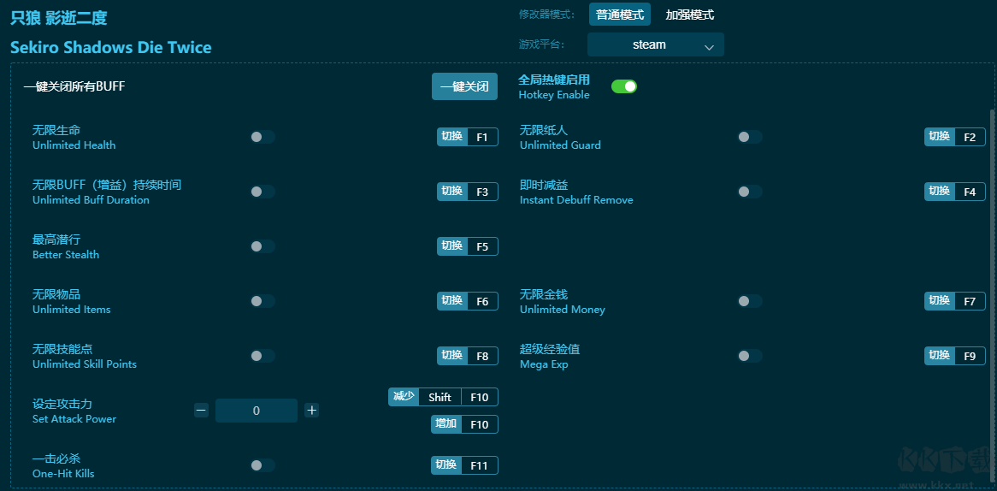Click the F1 hotkey button for Unlimited Health
Image resolution: width=997 pixels, height=491 pixels.
tap(468, 137)
